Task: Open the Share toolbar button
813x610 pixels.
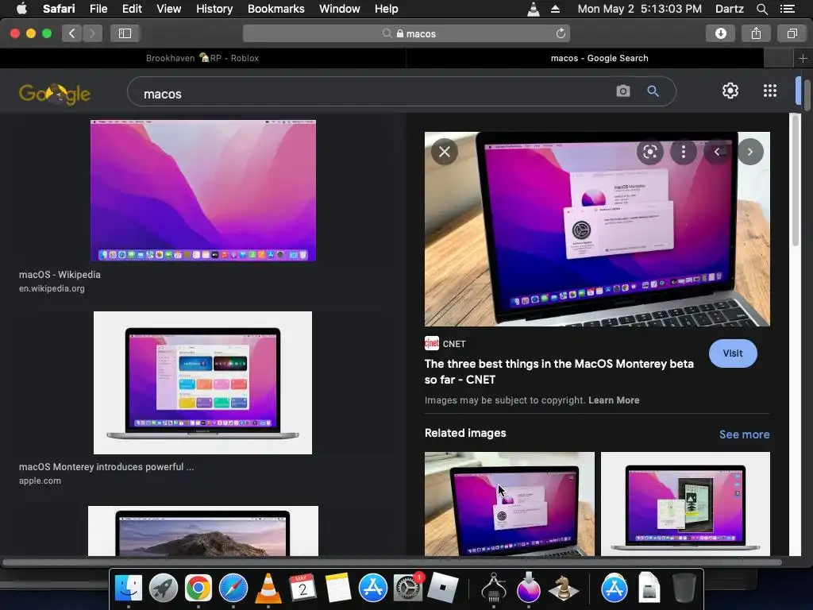Action: (x=756, y=33)
